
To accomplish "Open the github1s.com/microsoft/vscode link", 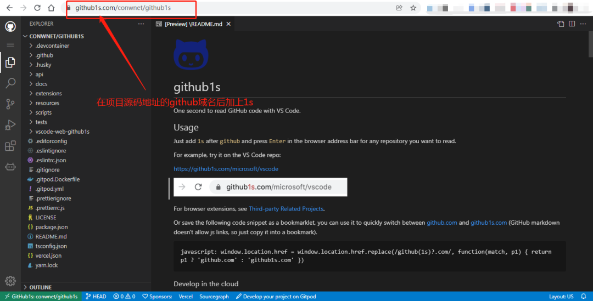I will coord(226,169).
